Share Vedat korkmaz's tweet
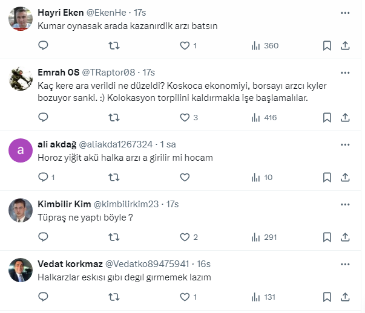The image size is (365, 313). 345,297
